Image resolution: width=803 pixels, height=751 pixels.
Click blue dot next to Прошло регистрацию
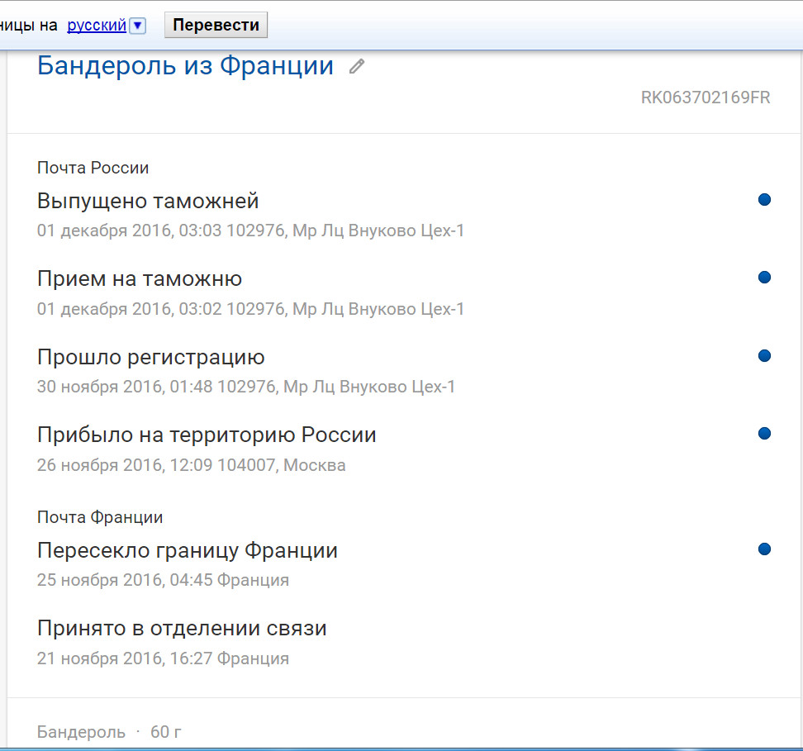[x=764, y=355]
